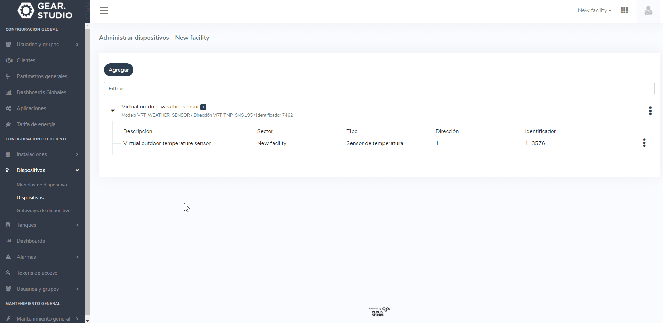Click the Gear Studio logo

[x=45, y=10]
